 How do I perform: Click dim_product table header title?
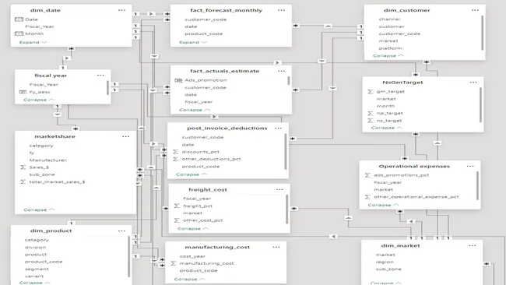coord(51,230)
